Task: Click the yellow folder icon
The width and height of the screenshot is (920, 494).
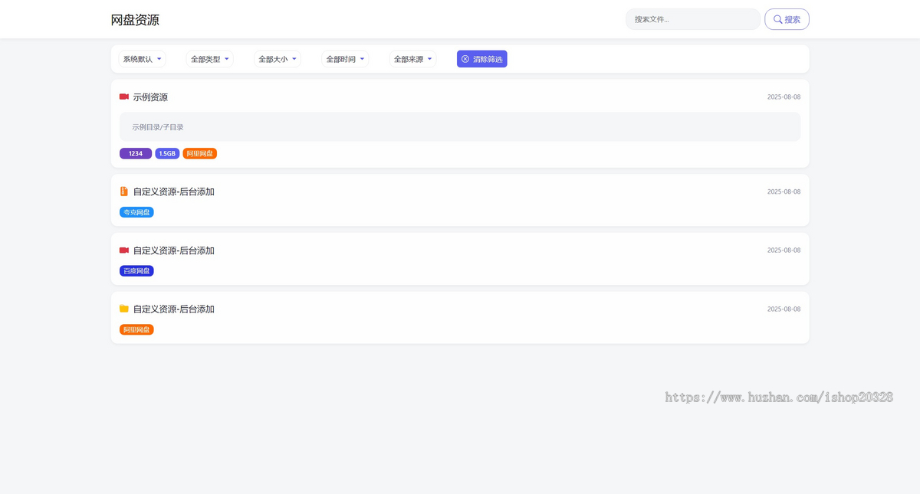Action: (124, 309)
